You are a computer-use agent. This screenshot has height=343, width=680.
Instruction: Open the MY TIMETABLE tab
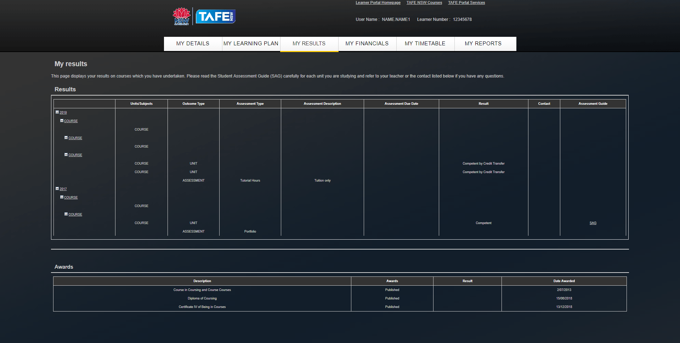coord(425,44)
